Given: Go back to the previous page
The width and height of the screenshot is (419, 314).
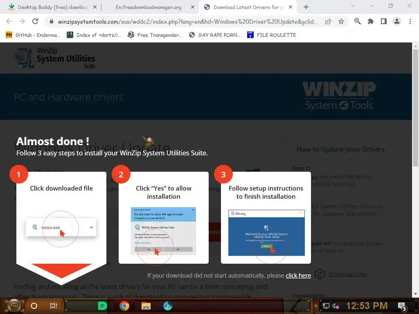Looking at the screenshot, I should [9, 21].
